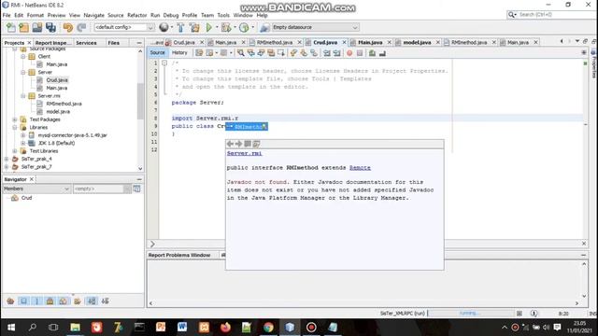Click the Profile Project clock icon
The height and width of the screenshot is (336, 598).
click(x=244, y=27)
